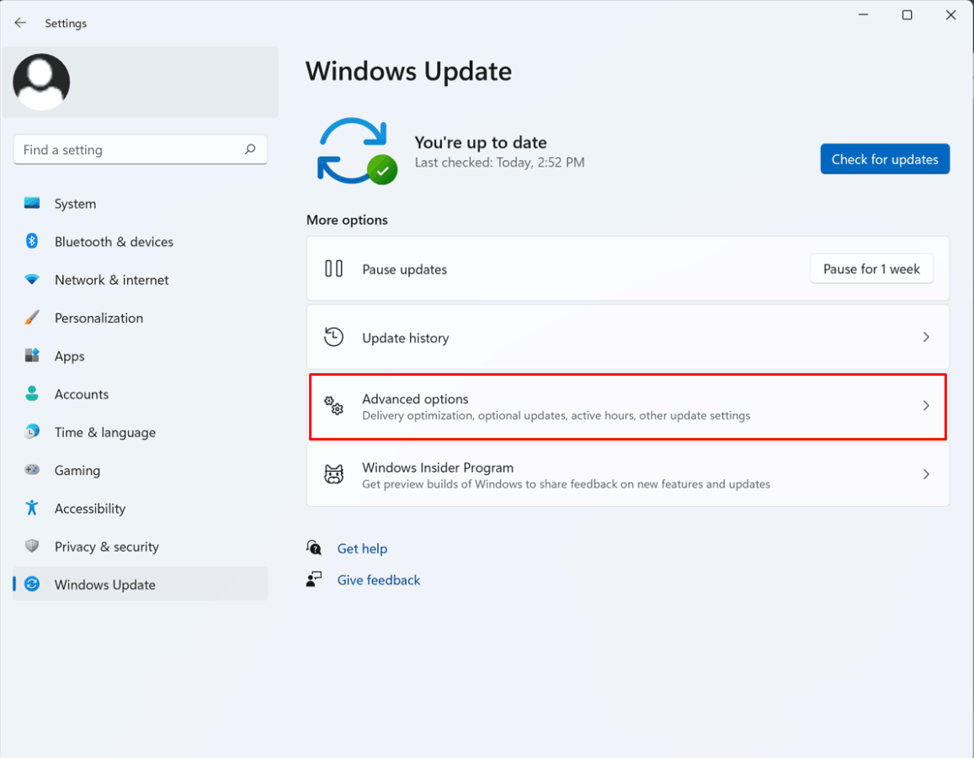Viewport: 974px width, 758px height.
Task: Open the Windows Insider Program section
Action: point(628,474)
